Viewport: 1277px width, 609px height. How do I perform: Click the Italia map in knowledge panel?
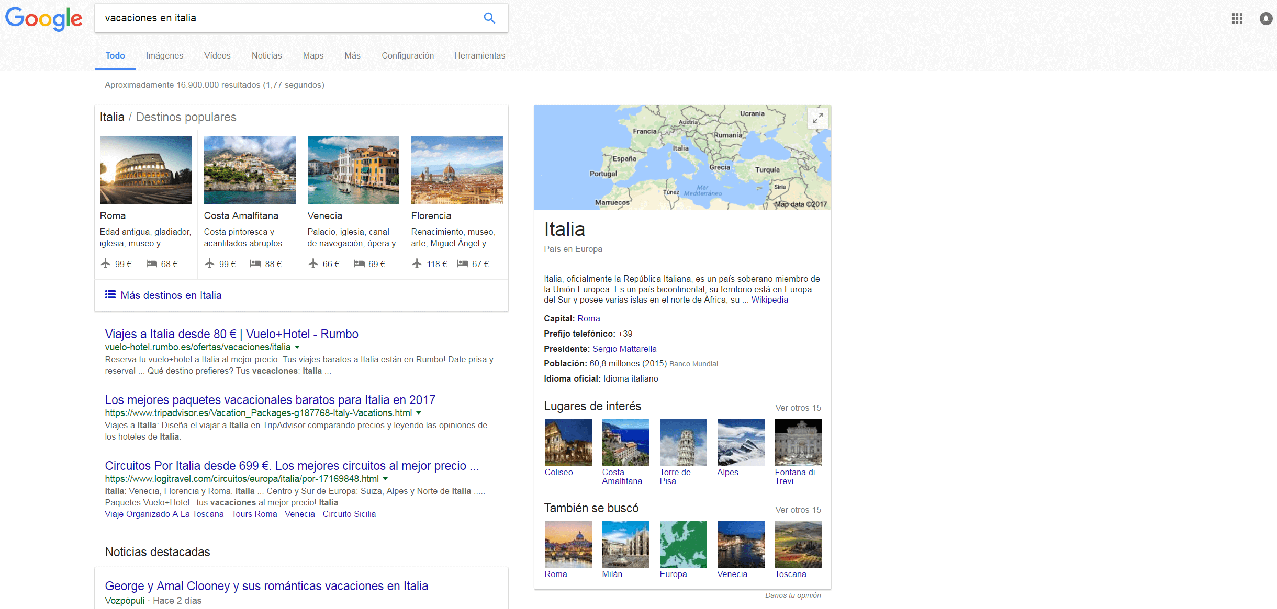click(x=682, y=157)
